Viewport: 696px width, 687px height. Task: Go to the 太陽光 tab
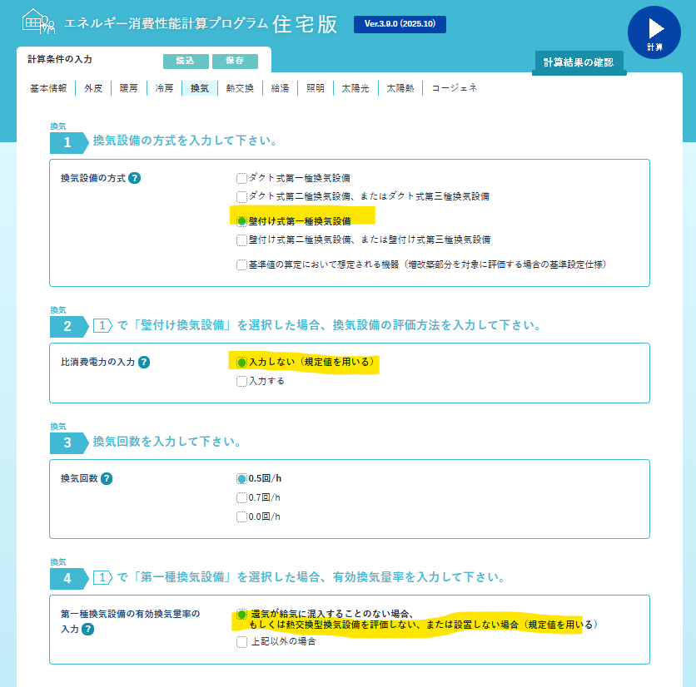355,88
